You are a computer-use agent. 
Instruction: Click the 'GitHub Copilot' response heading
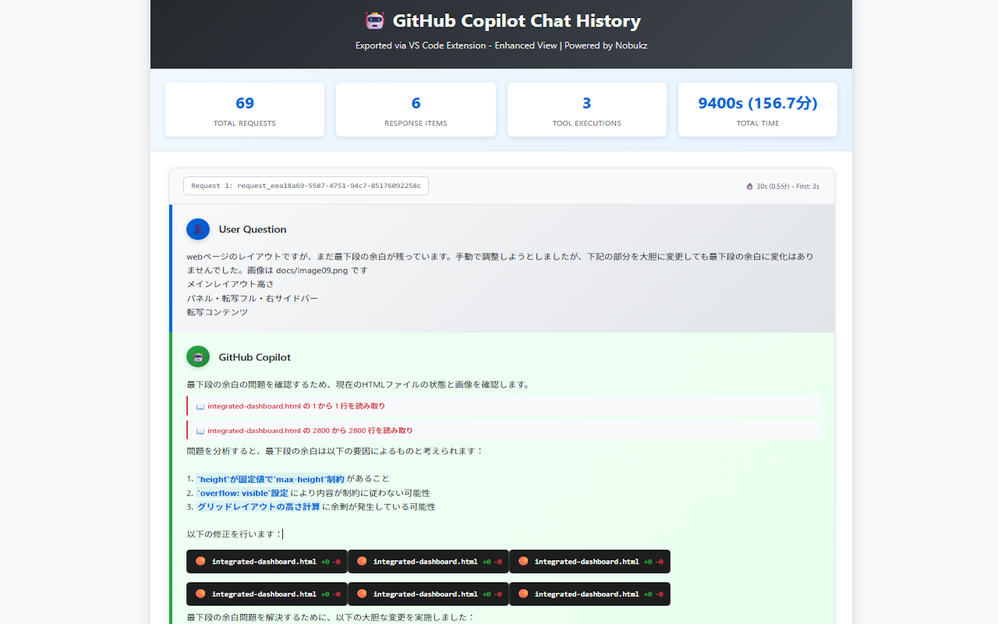[x=255, y=357]
